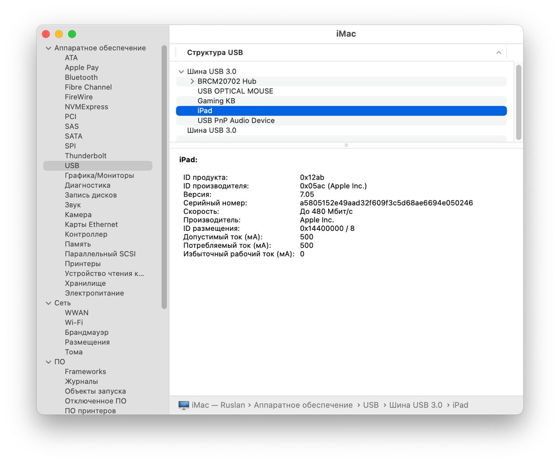
Task: Open ПО принтеров section
Action: pos(90,411)
